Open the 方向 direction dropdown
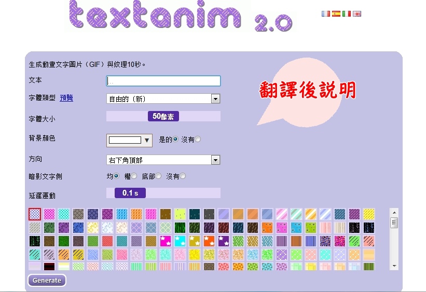426x292 pixels. [163, 160]
